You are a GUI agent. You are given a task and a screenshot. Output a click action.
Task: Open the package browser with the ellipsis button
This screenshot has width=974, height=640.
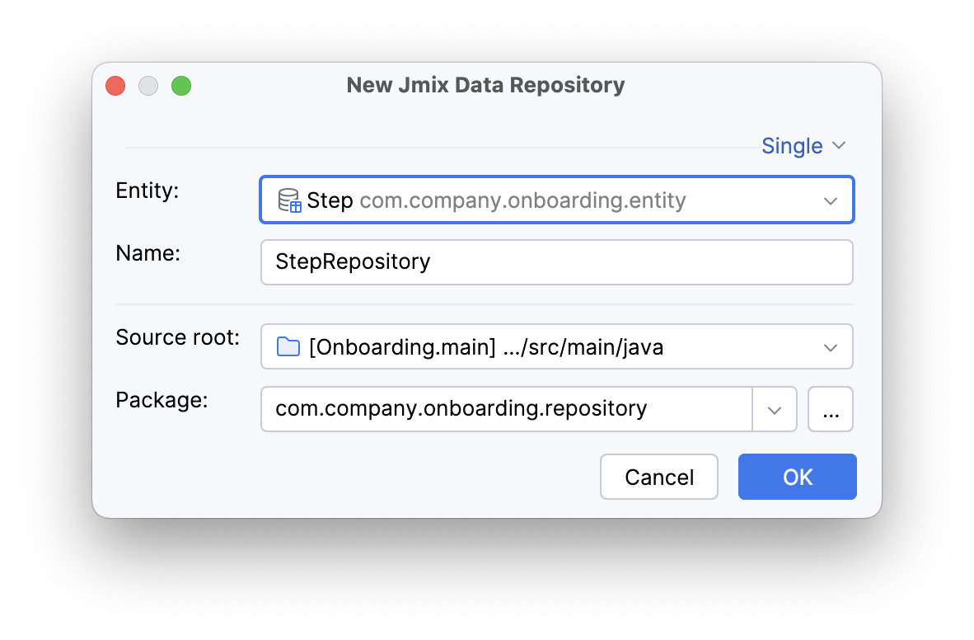[x=831, y=409]
